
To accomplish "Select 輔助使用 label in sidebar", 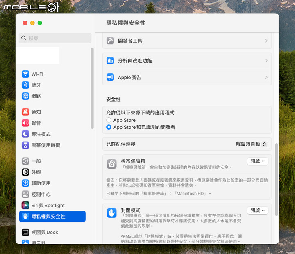I will 41,183.
